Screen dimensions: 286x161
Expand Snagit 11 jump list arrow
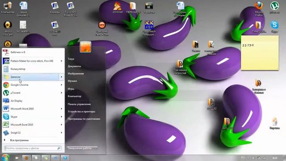62,132
